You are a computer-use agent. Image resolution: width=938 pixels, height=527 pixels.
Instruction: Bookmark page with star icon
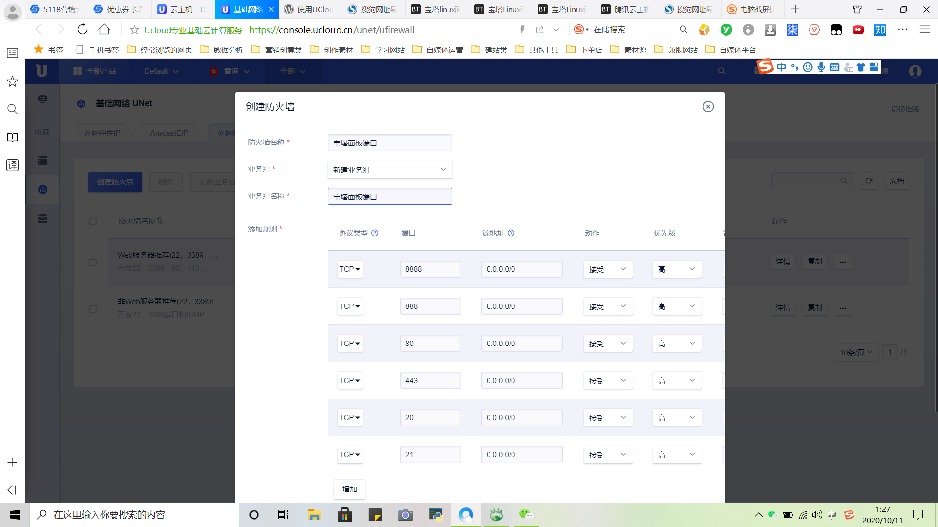(134, 30)
